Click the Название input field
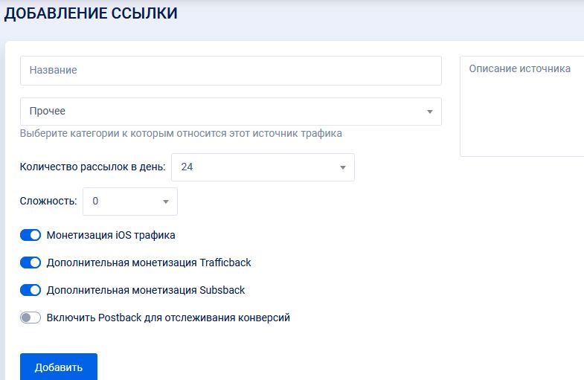 231,71
